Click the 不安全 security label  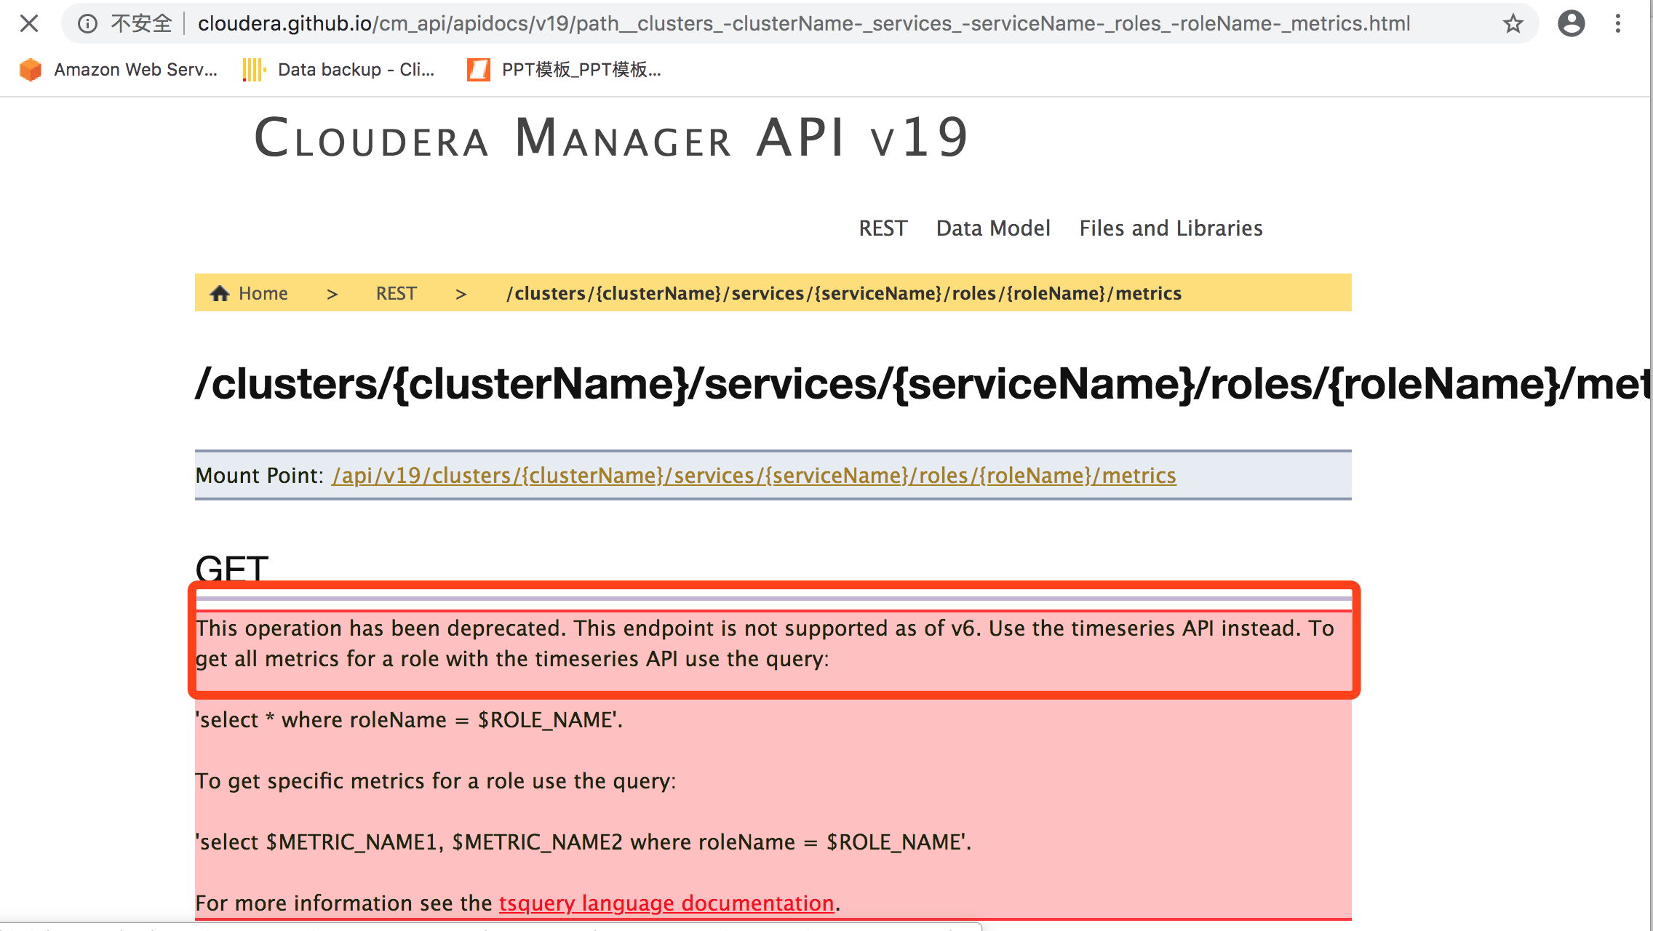coord(141,23)
